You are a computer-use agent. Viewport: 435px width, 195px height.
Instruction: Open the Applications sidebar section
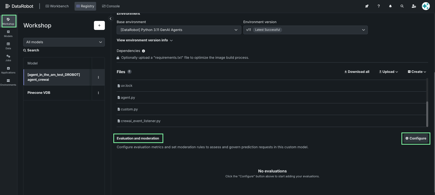[x=8, y=70]
